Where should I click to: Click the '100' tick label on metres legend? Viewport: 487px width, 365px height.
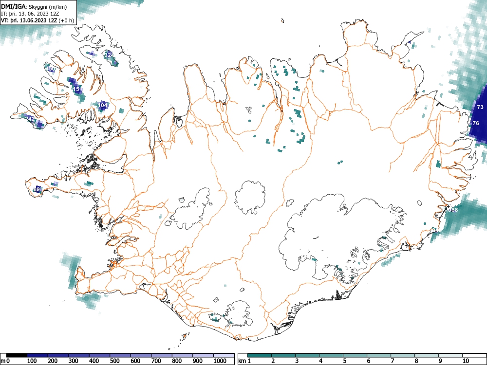pos(32,361)
